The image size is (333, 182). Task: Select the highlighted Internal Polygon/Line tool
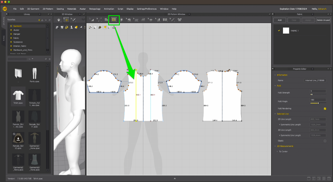click(114, 20)
